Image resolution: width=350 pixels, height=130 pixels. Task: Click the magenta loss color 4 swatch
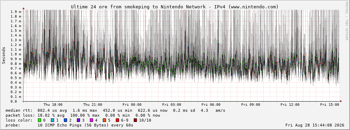click(92, 120)
